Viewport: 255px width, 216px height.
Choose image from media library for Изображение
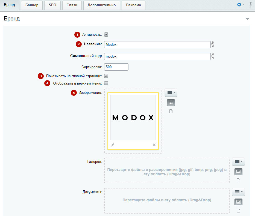(x=171, y=103)
